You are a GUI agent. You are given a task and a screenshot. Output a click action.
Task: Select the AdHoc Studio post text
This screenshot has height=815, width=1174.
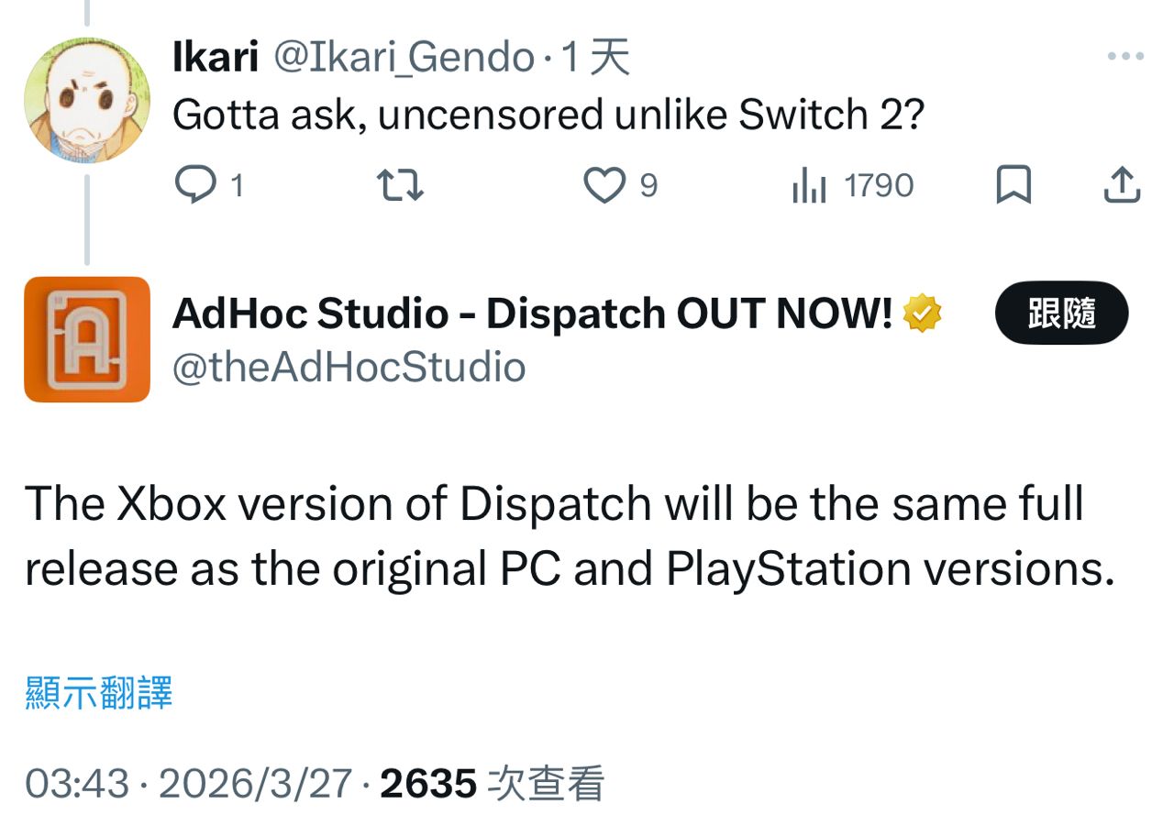coord(569,536)
